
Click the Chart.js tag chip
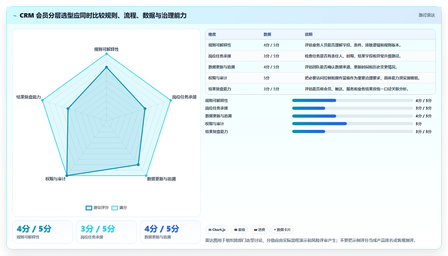point(217,230)
